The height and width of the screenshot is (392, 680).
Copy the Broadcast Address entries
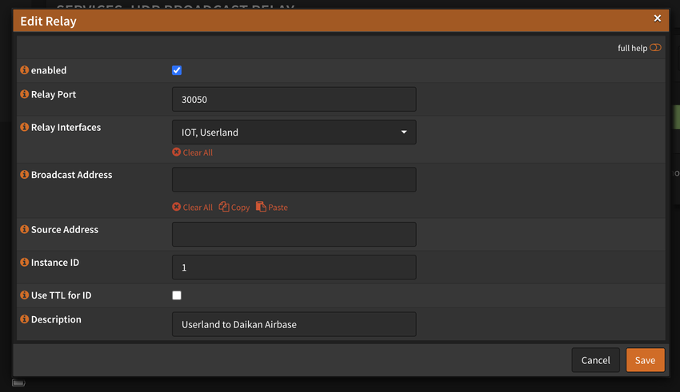[234, 208]
